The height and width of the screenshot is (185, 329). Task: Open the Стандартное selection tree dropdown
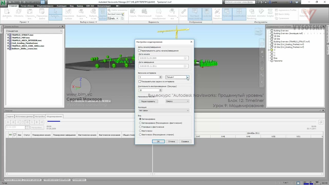click(x=34, y=31)
